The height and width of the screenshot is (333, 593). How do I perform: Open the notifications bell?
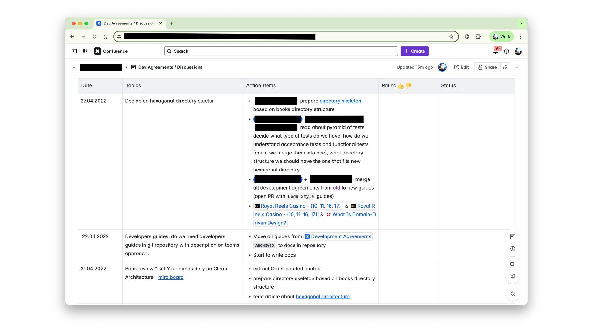coord(495,51)
